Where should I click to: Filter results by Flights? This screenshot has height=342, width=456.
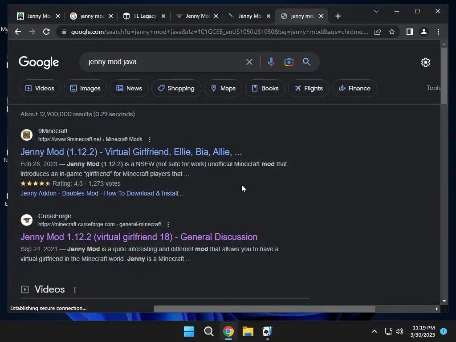[x=309, y=89]
